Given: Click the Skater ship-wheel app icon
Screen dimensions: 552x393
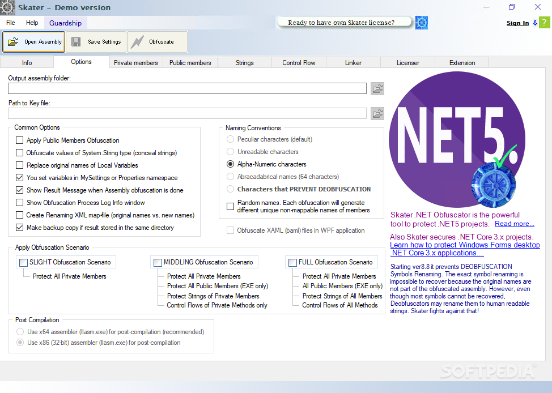Looking at the screenshot, I should pos(7,7).
